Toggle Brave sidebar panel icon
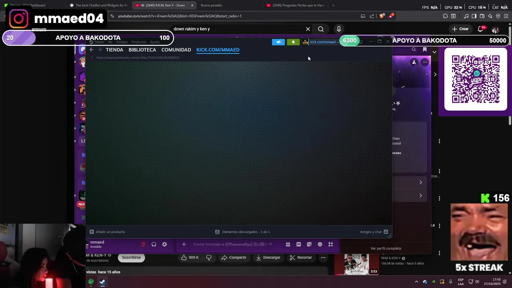This screenshot has height=288, width=512. tap(474, 16)
